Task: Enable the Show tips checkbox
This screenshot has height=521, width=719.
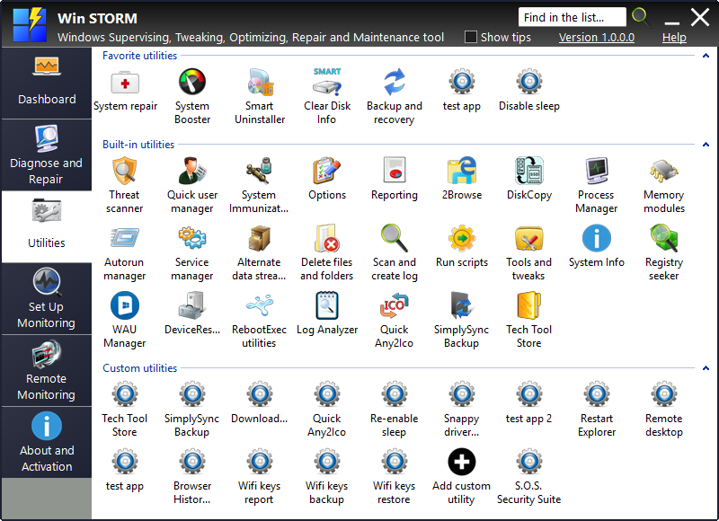Action: (471, 38)
